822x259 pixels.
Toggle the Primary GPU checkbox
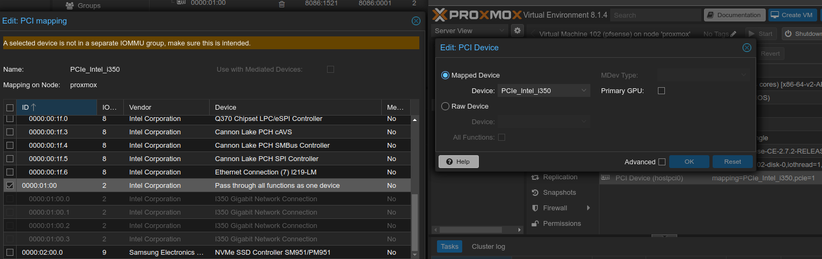[661, 91]
